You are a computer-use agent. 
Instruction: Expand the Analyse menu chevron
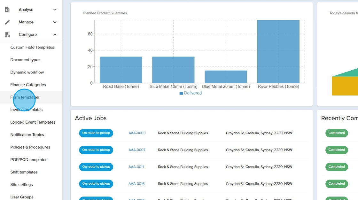55,10
